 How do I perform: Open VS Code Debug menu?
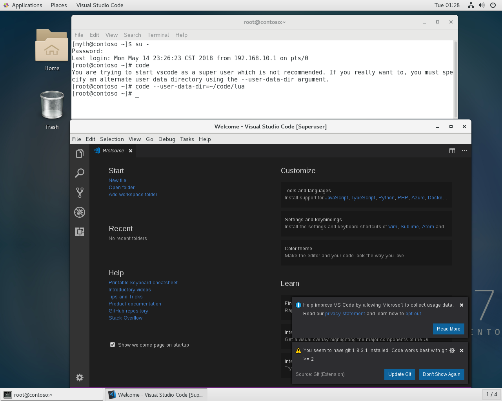pyautogui.click(x=167, y=139)
